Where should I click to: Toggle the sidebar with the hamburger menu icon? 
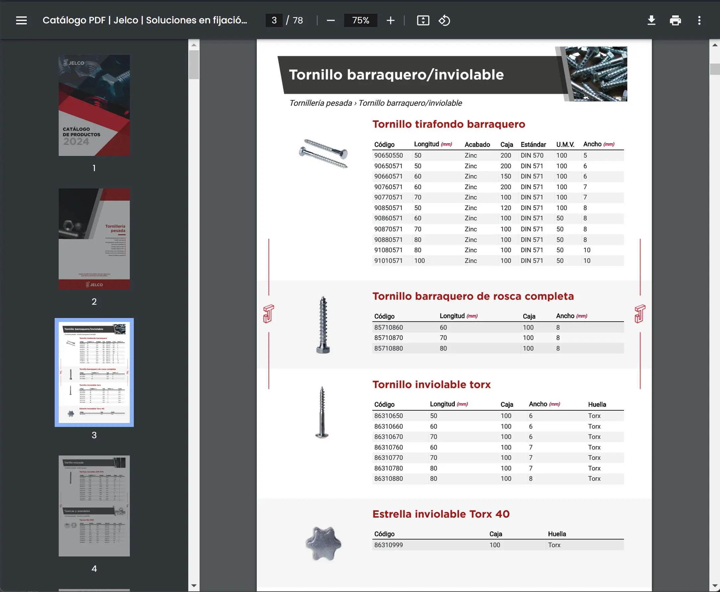click(x=21, y=21)
